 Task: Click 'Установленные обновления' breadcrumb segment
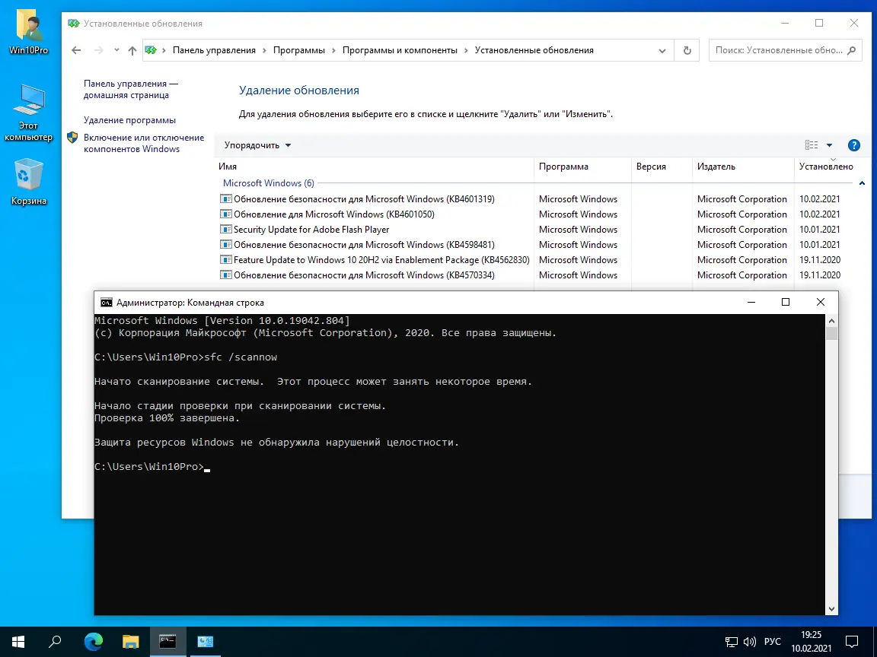pos(534,50)
